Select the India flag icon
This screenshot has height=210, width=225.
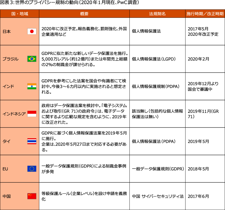32,86
